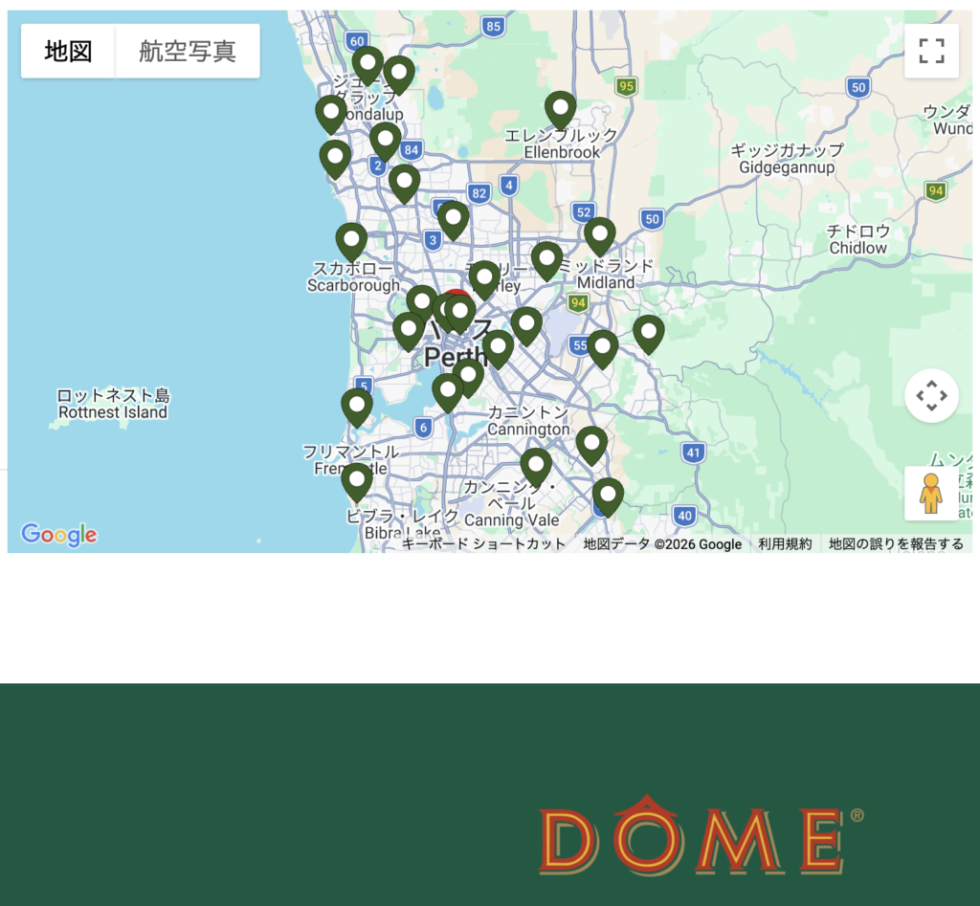The height and width of the screenshot is (906, 980).
Task: Click the pin above Fremantle label
Action: click(x=357, y=407)
